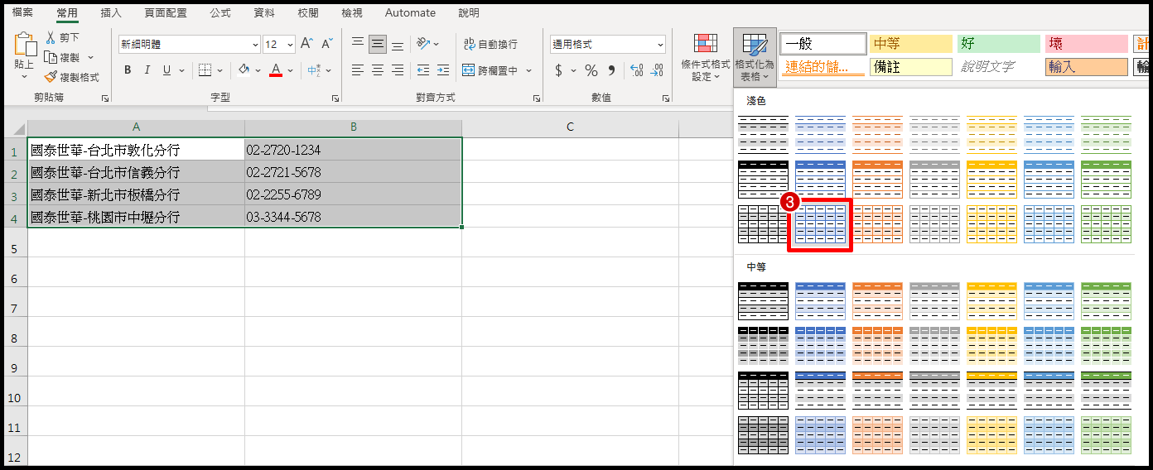Viewport: 1153px width, 470px height.
Task: Switch to the Insert (插入) tab
Action: (110, 12)
